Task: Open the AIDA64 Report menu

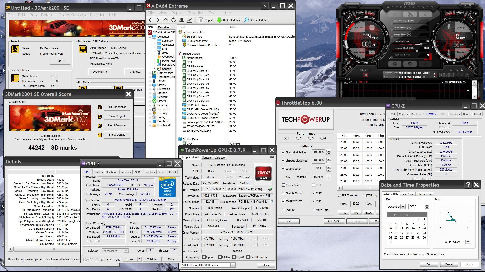Action: [177, 13]
